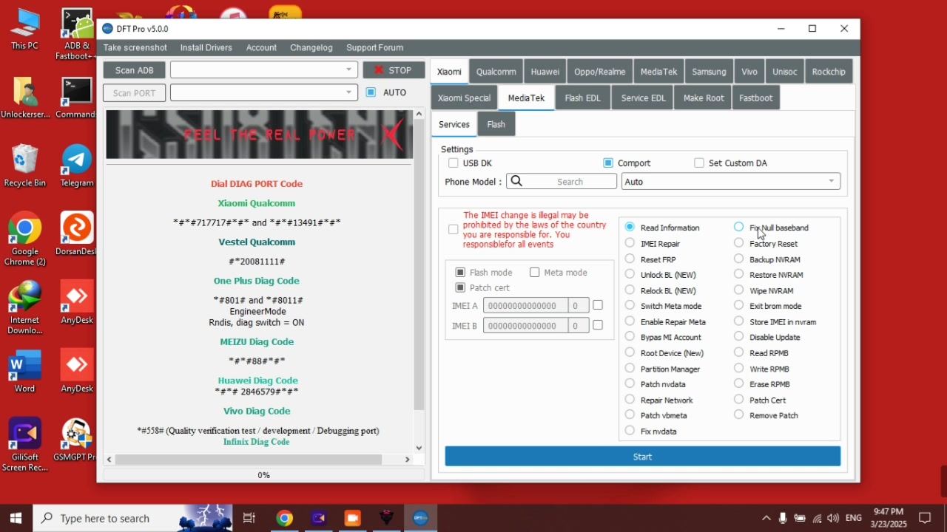Open the Changelog menu
The width and height of the screenshot is (947, 532).
pyautogui.click(x=311, y=47)
